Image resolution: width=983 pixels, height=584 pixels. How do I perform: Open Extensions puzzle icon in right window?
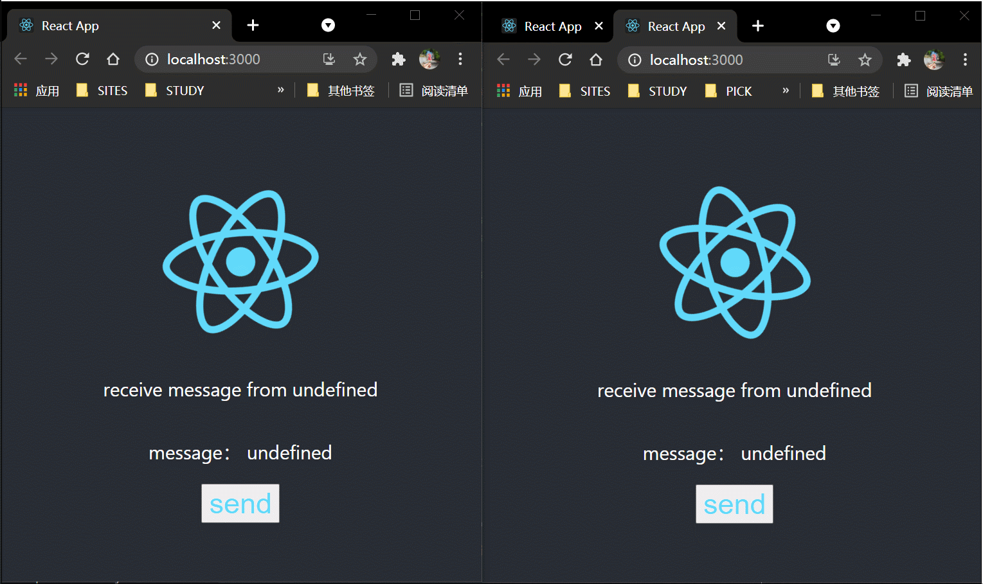click(x=904, y=60)
